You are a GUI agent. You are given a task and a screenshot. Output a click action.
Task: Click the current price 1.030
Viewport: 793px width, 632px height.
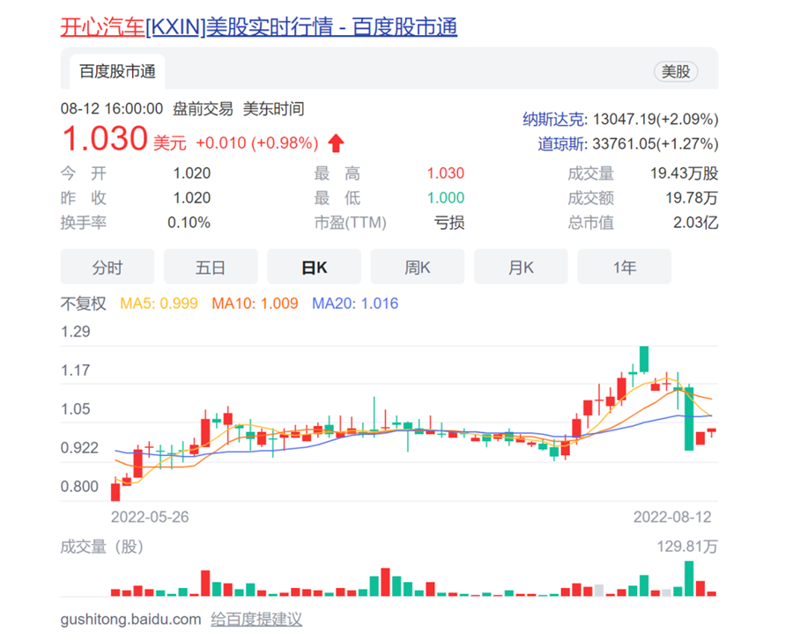(x=105, y=138)
